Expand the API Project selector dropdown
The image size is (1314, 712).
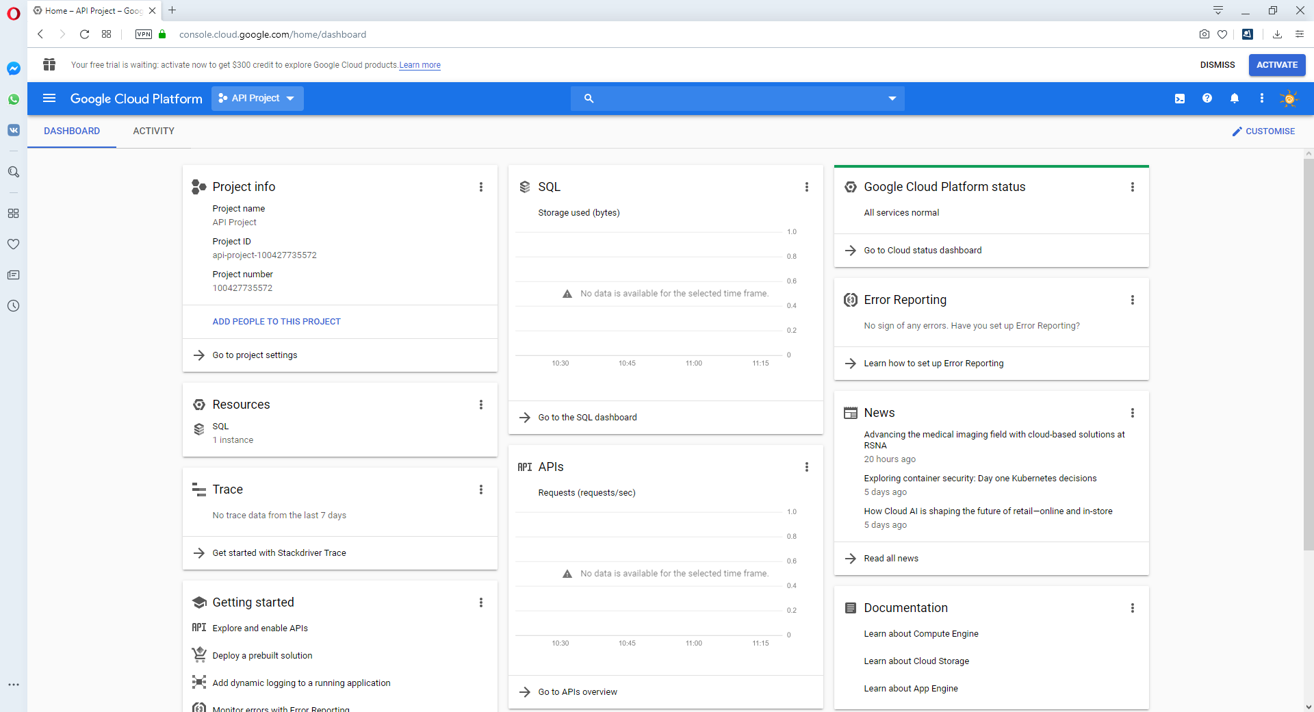pos(257,99)
